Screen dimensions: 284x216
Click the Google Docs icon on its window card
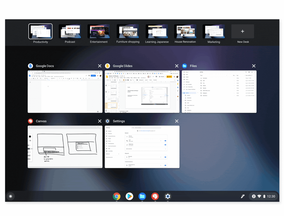(30, 66)
